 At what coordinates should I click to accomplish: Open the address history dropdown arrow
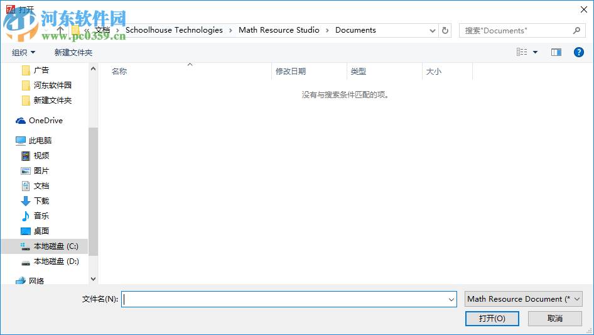coord(432,31)
